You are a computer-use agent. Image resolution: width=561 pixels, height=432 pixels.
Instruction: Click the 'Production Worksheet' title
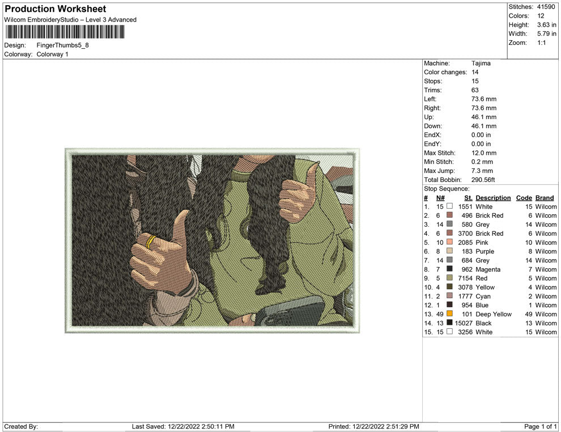tap(56, 9)
